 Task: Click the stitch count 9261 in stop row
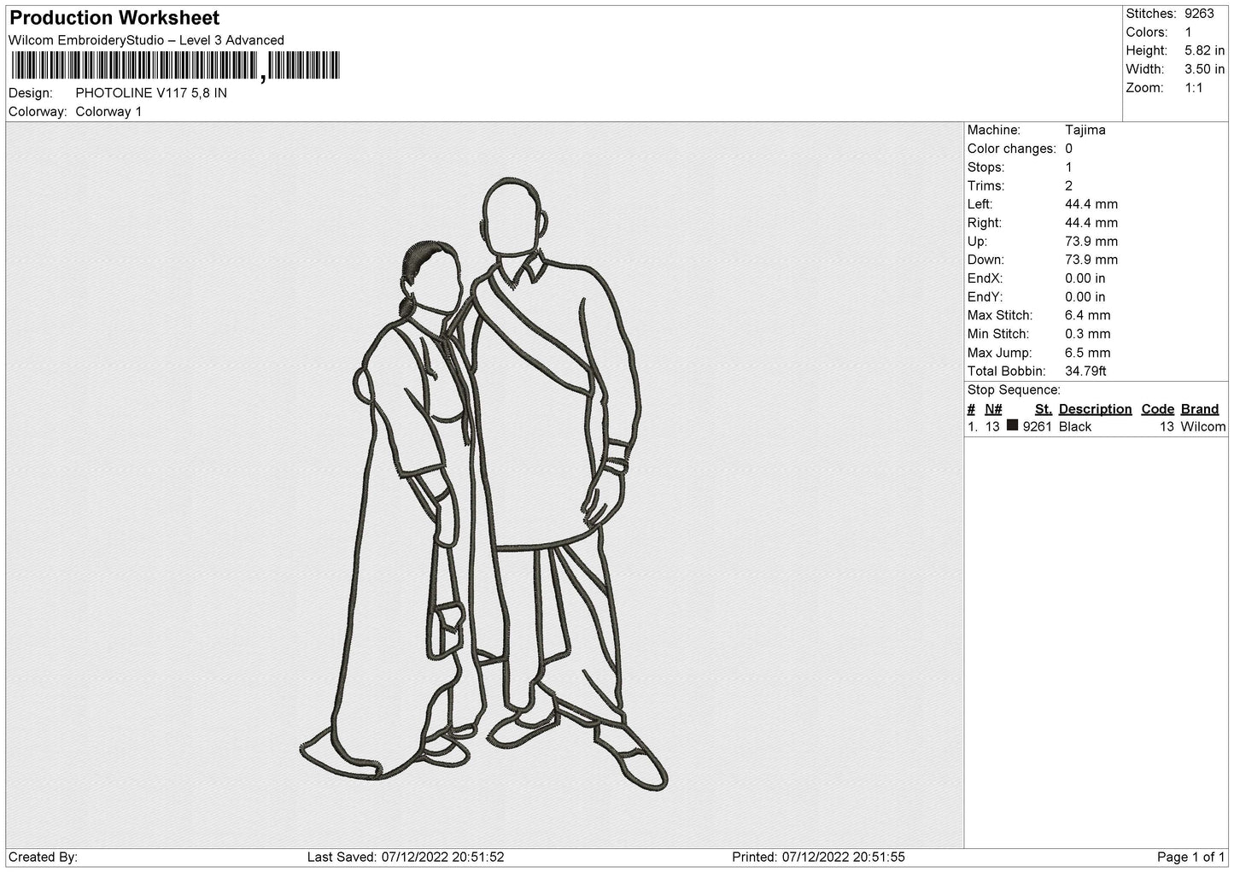[x=1038, y=427]
